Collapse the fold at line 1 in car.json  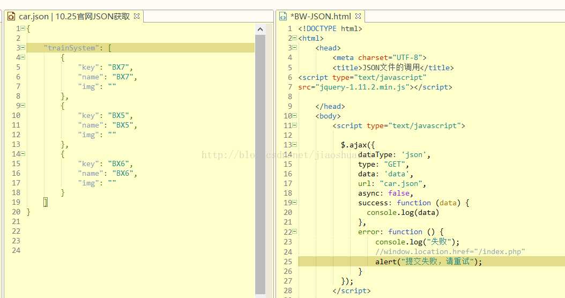pyautogui.click(x=23, y=28)
